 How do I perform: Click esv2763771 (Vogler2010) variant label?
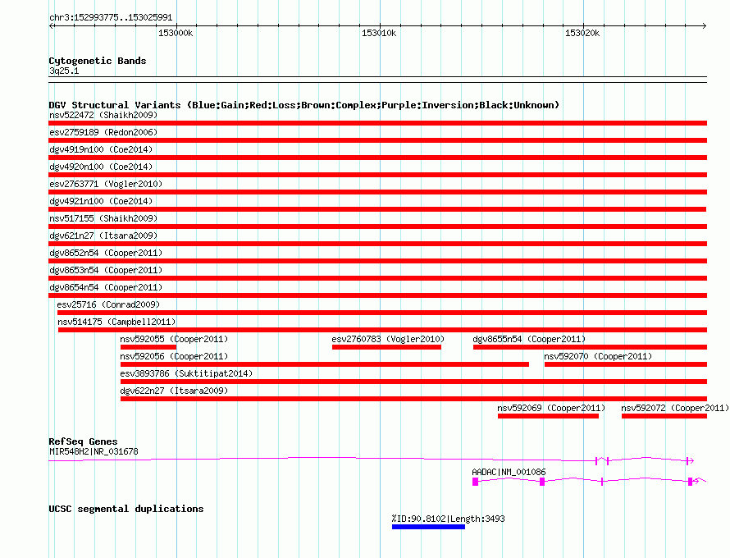pyautogui.click(x=106, y=184)
